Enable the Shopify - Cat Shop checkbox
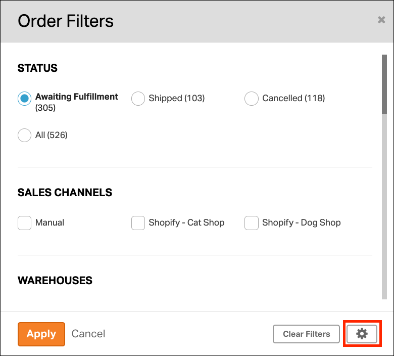 [x=138, y=223]
